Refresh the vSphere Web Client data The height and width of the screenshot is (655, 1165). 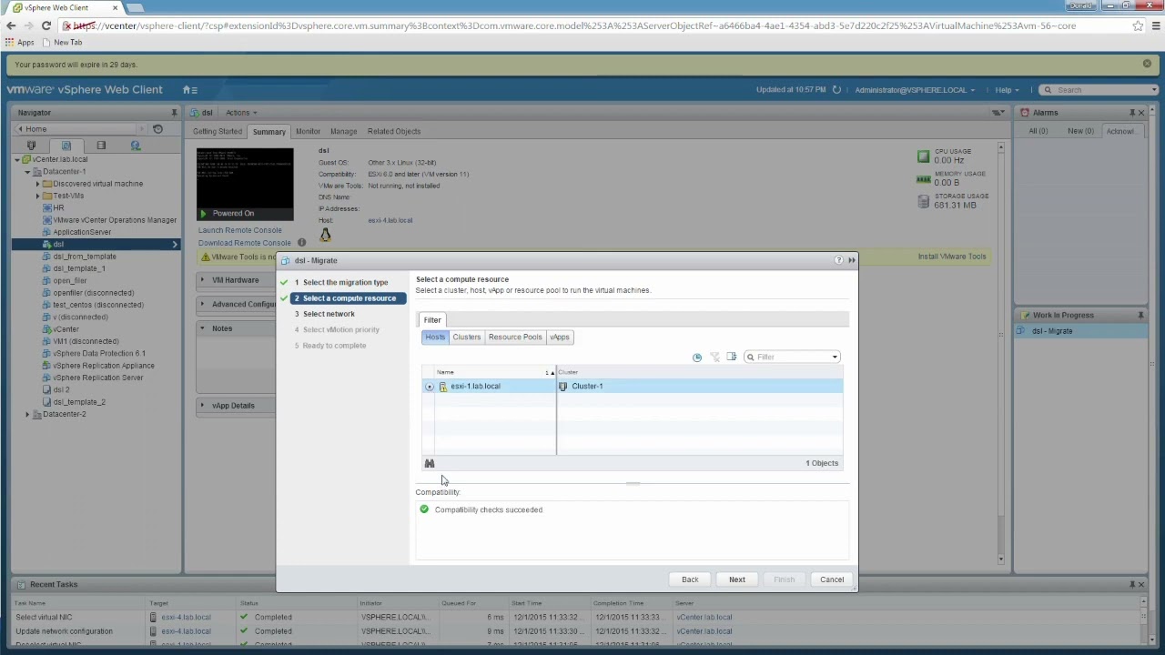tap(836, 89)
